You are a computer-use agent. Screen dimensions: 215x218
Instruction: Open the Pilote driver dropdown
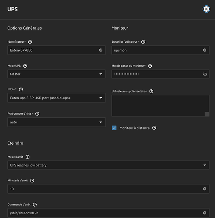56,98
